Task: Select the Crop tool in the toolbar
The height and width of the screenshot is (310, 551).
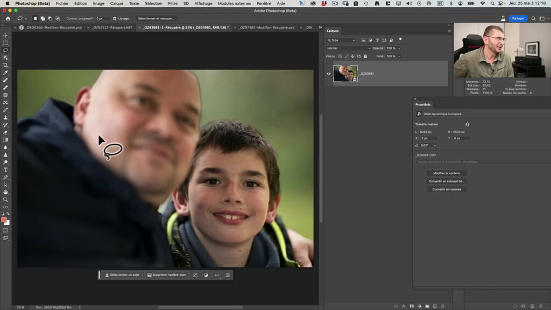Action: [x=6, y=65]
